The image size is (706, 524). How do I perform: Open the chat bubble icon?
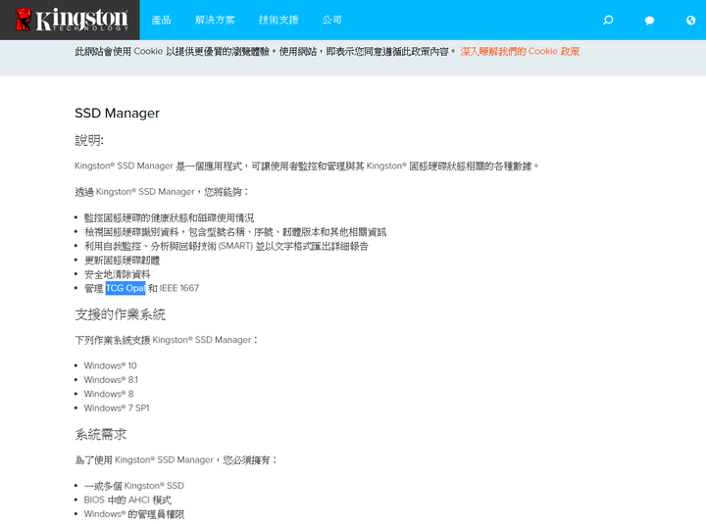click(649, 21)
